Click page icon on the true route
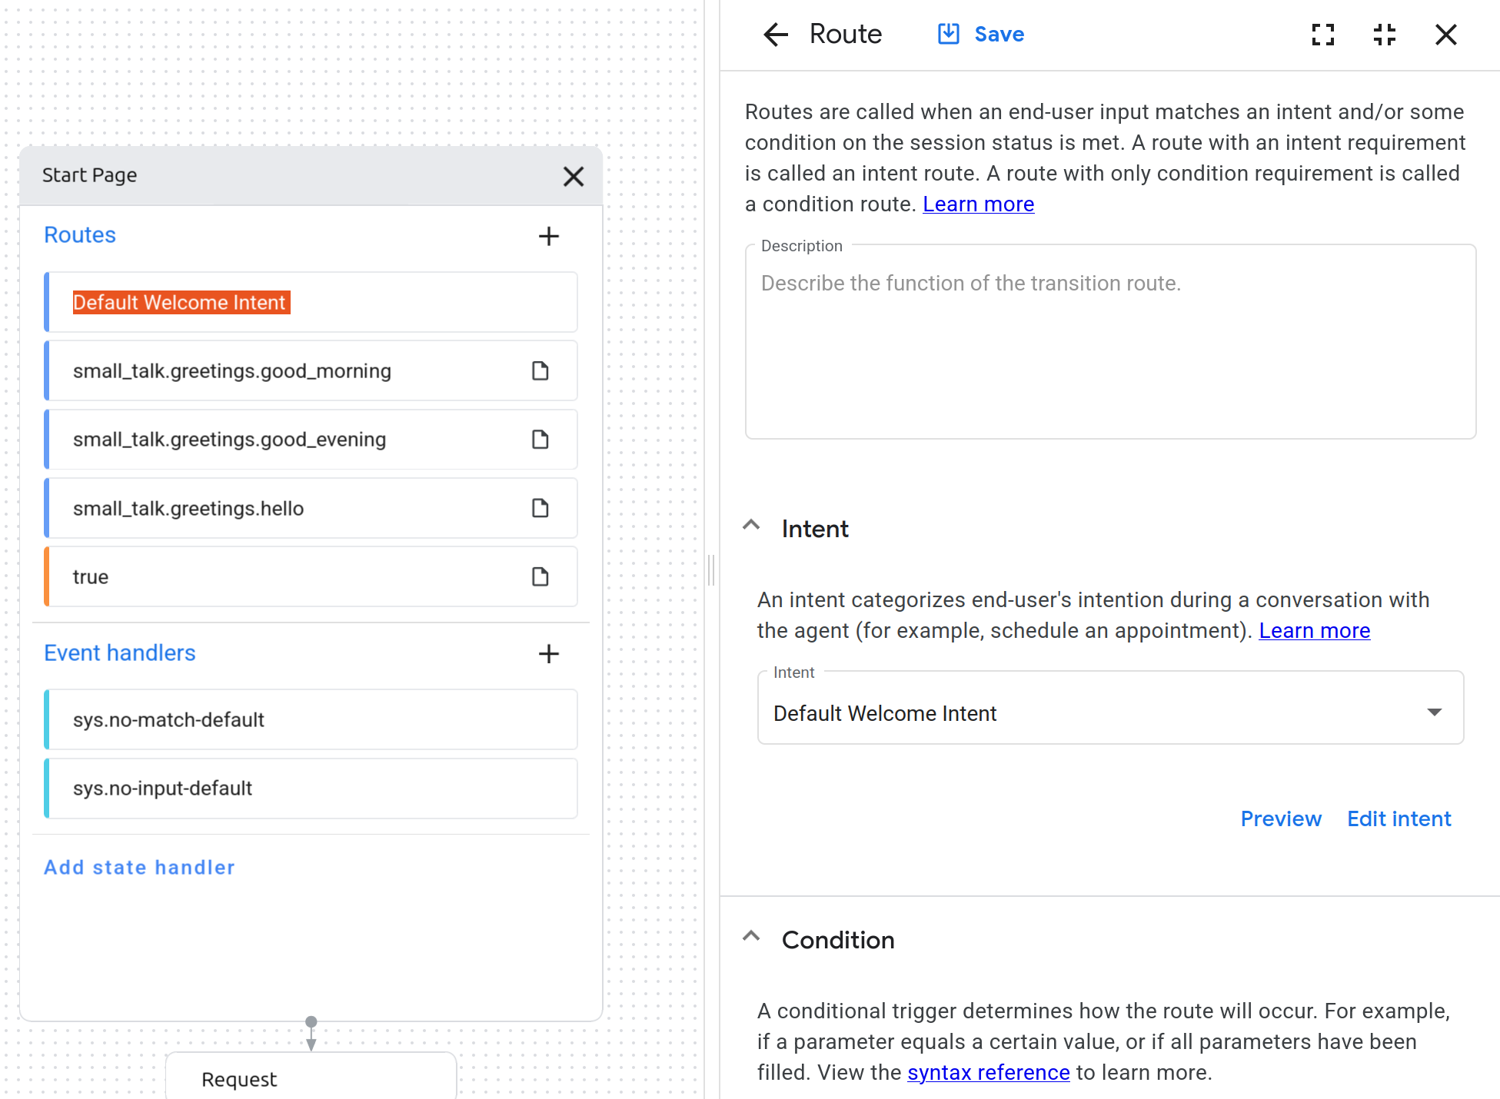The image size is (1500, 1099). pos(540,577)
